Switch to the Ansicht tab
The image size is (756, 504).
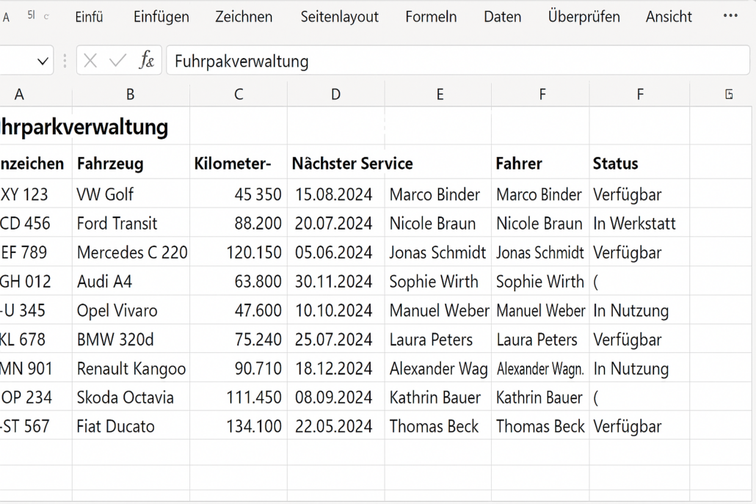point(669,16)
